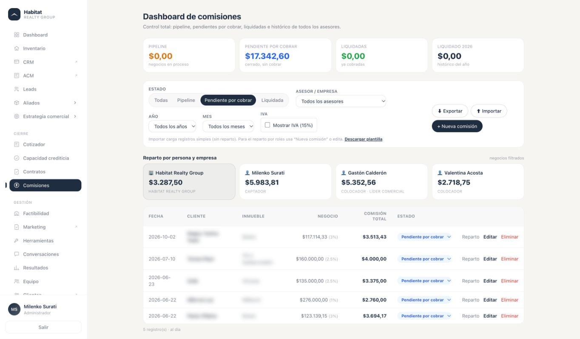Image resolution: width=580 pixels, height=339 pixels.
Task: Select the Todas status filter tab
Action: [161, 100]
